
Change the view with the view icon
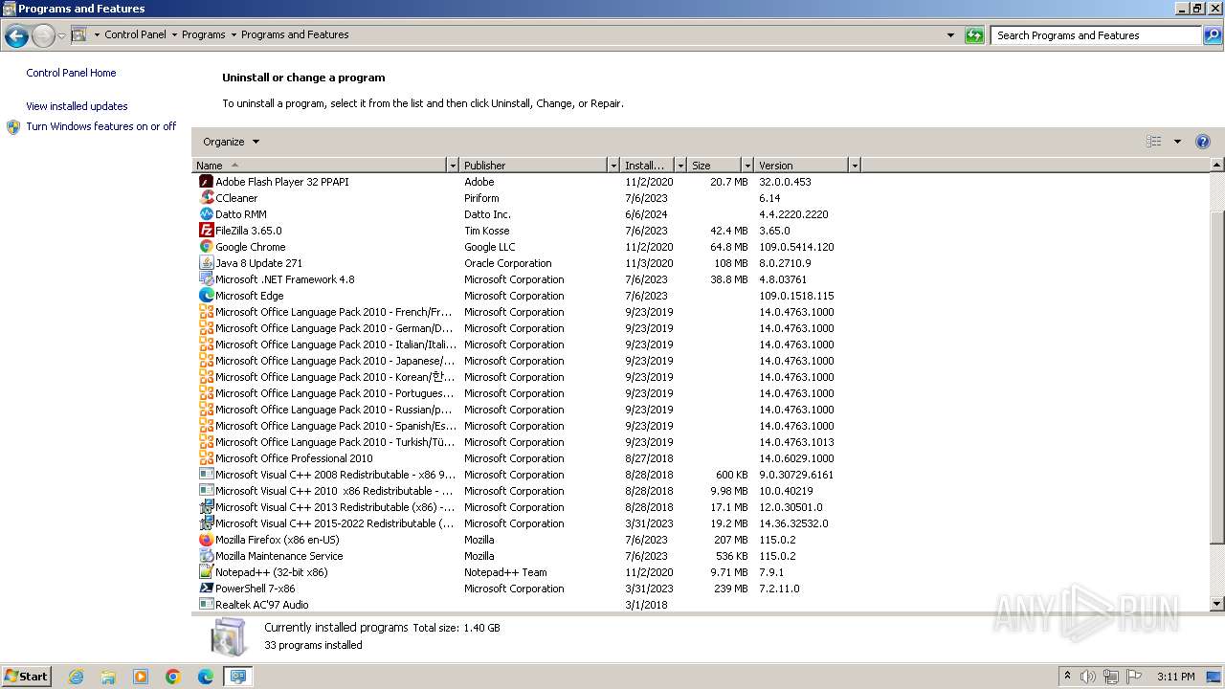[1154, 142]
